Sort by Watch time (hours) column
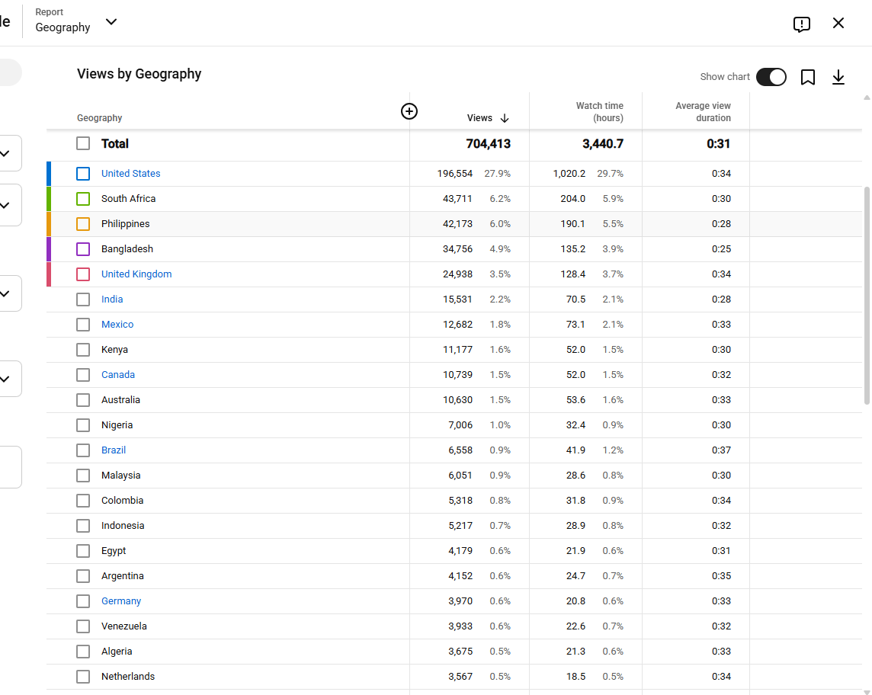Image resolution: width=872 pixels, height=695 pixels. (x=599, y=112)
